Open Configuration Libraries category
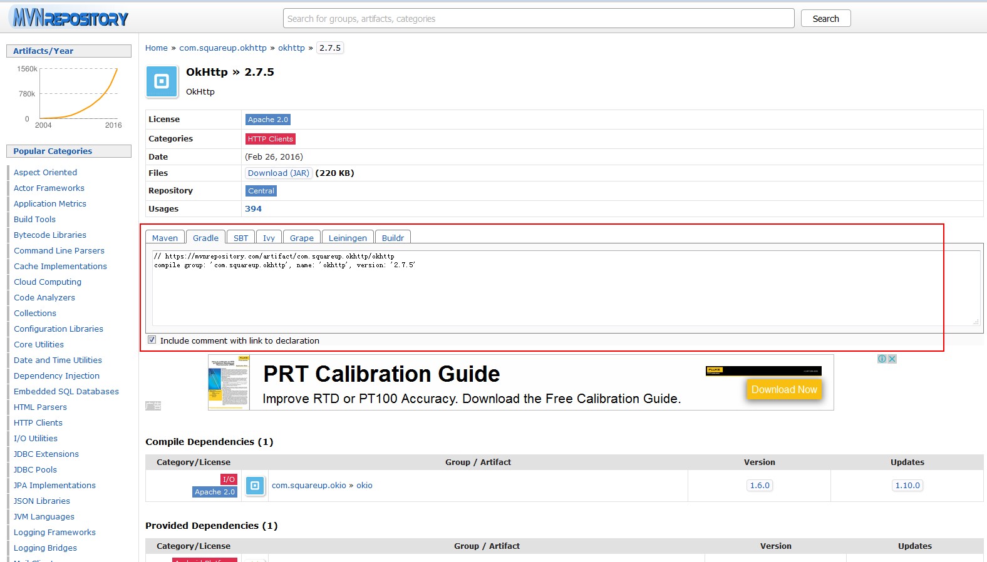Screen dimensions: 987x562 pos(58,329)
